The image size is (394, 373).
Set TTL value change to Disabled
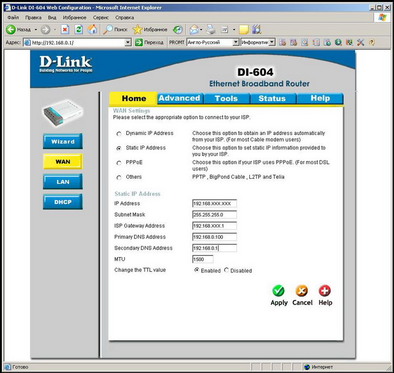click(227, 271)
